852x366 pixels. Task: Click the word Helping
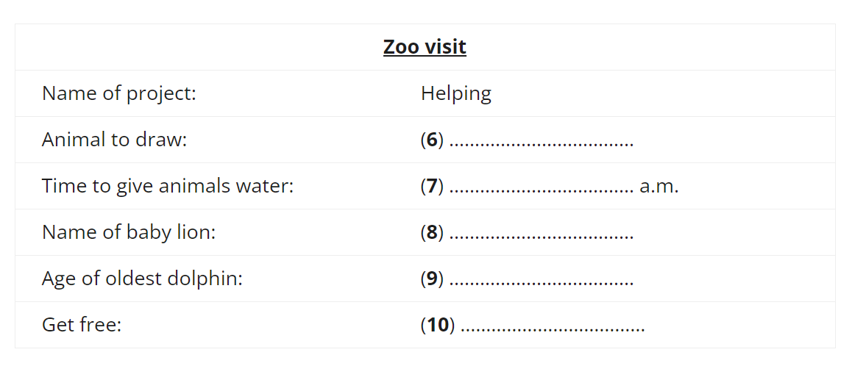456,94
